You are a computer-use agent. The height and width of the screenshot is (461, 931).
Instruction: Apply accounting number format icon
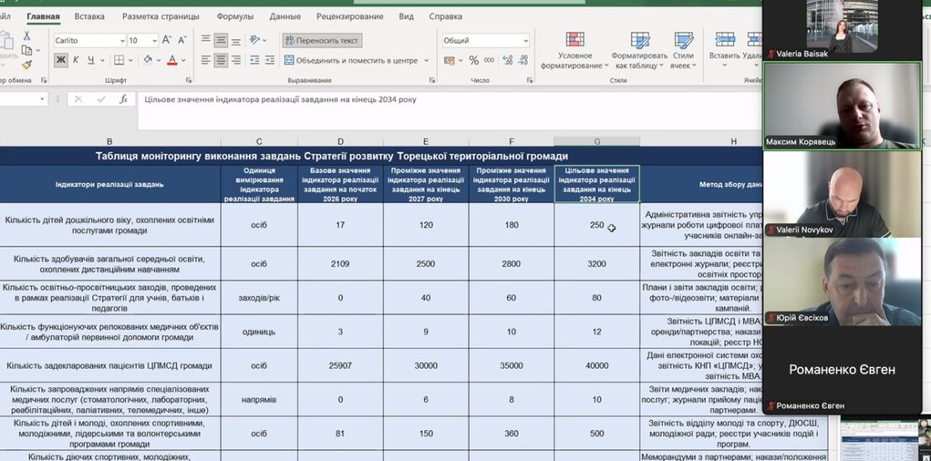click(450, 60)
